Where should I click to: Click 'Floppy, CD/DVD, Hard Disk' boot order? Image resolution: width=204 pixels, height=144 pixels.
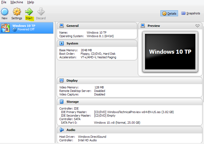point(98,54)
